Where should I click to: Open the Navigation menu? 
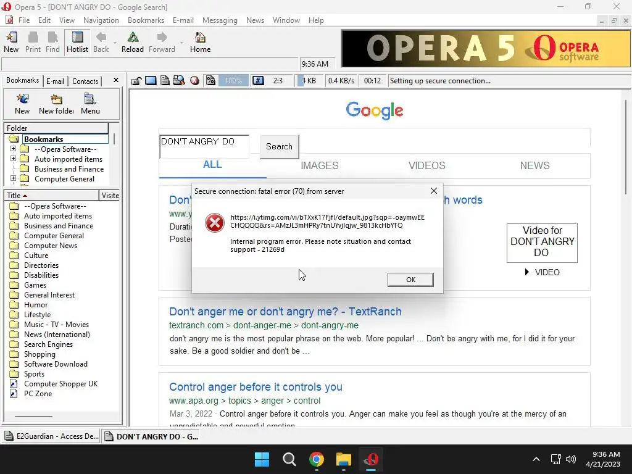click(101, 20)
